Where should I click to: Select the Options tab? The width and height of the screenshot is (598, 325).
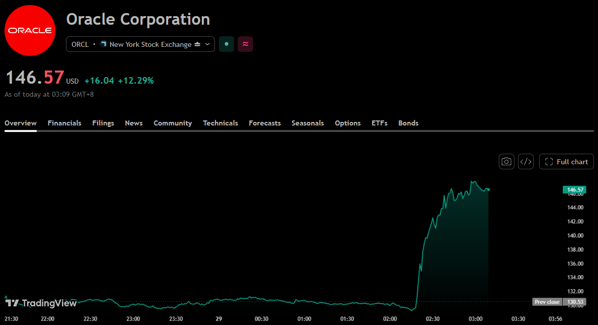(x=348, y=123)
